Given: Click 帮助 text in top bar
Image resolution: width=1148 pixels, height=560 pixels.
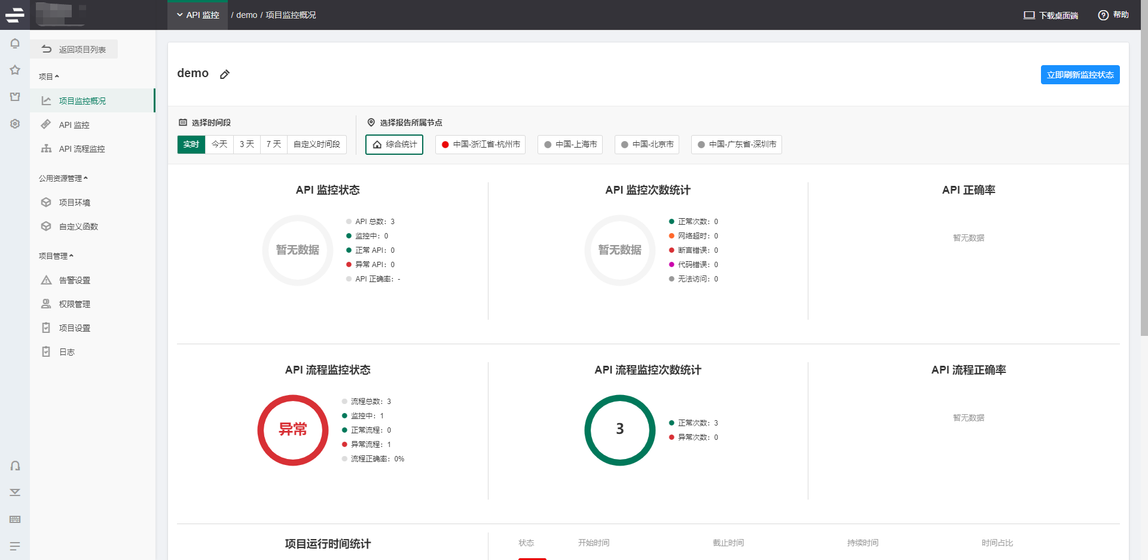Looking at the screenshot, I should 1121,15.
